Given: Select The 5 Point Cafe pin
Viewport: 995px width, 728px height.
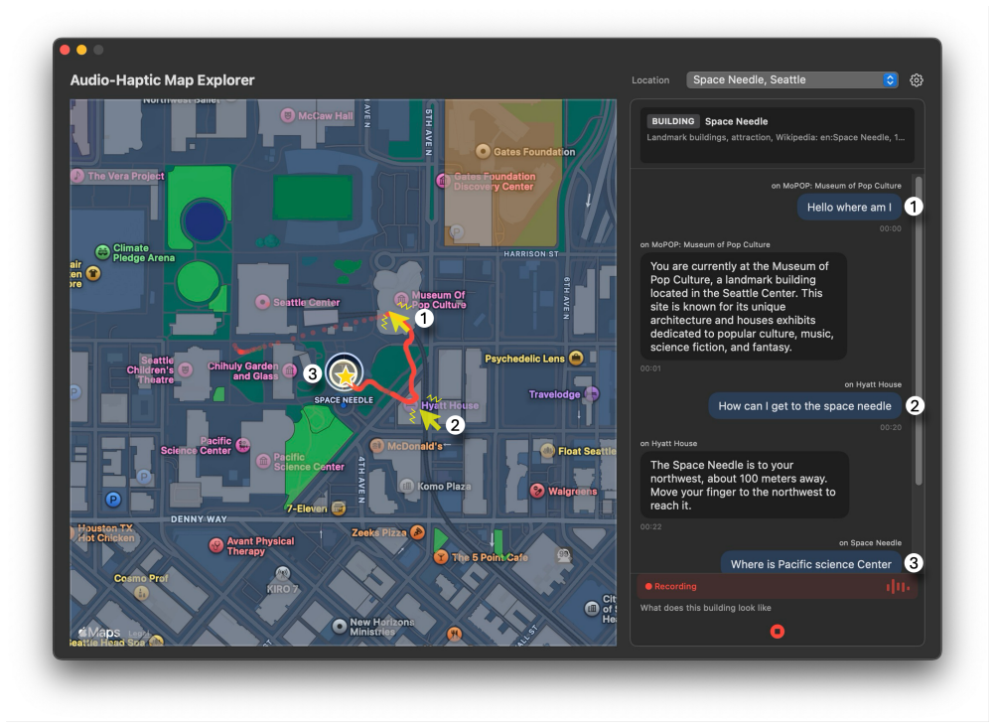Looking at the screenshot, I should tap(440, 557).
